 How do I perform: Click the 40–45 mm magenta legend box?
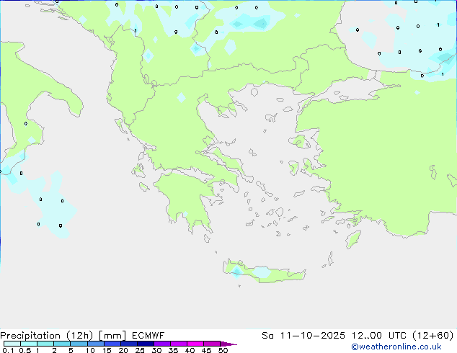[x=195, y=344]
